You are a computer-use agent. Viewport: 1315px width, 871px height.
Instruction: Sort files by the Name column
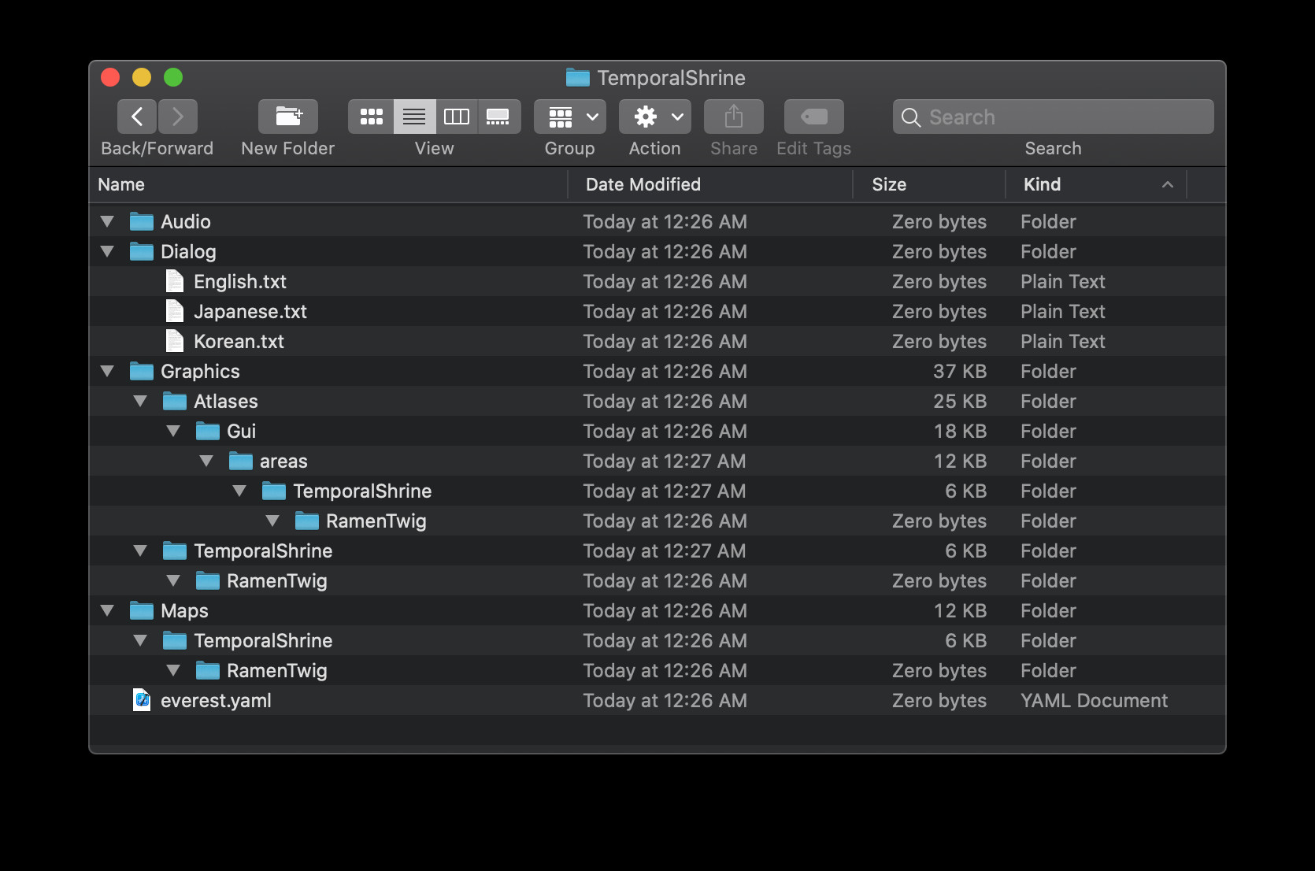coord(121,184)
